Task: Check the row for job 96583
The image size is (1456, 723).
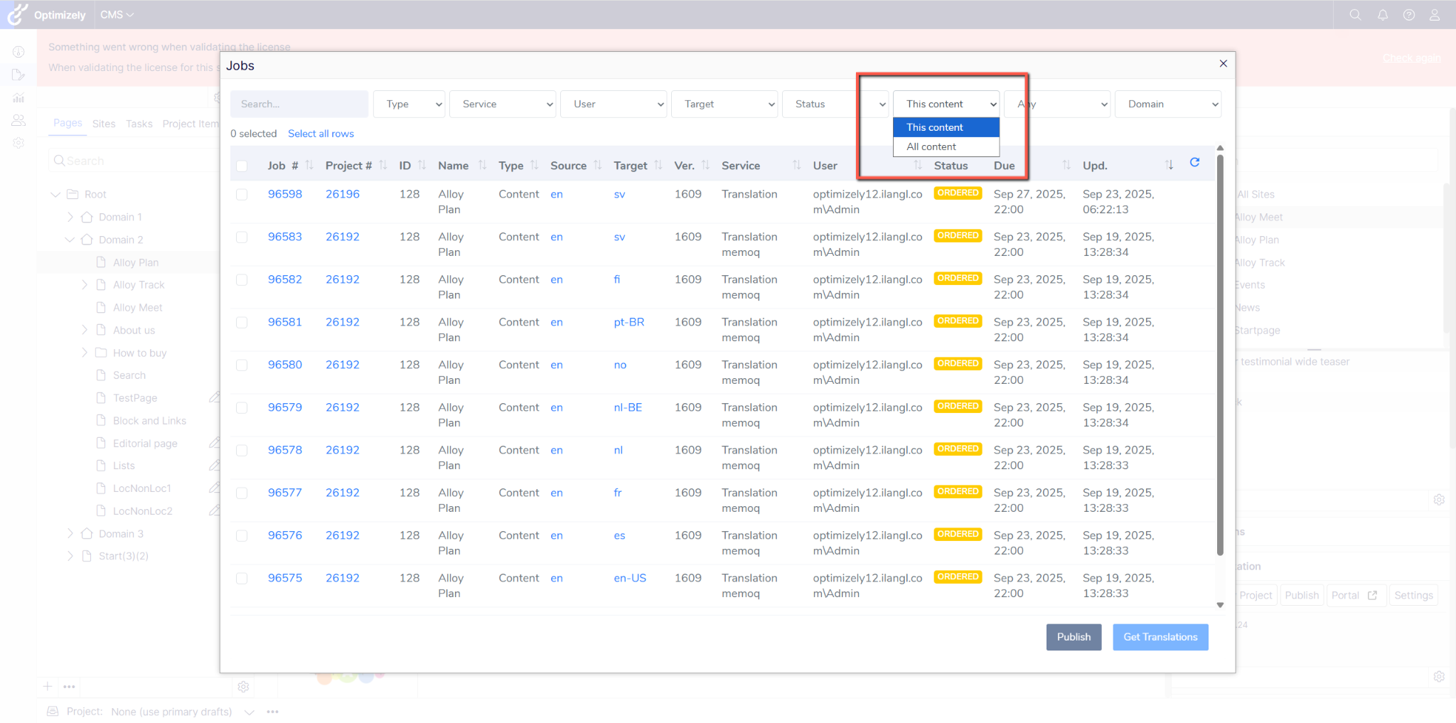Action: coord(242,237)
